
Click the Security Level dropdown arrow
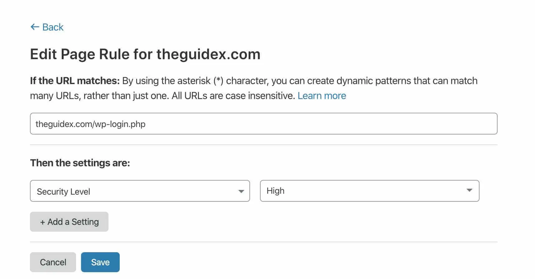241,191
